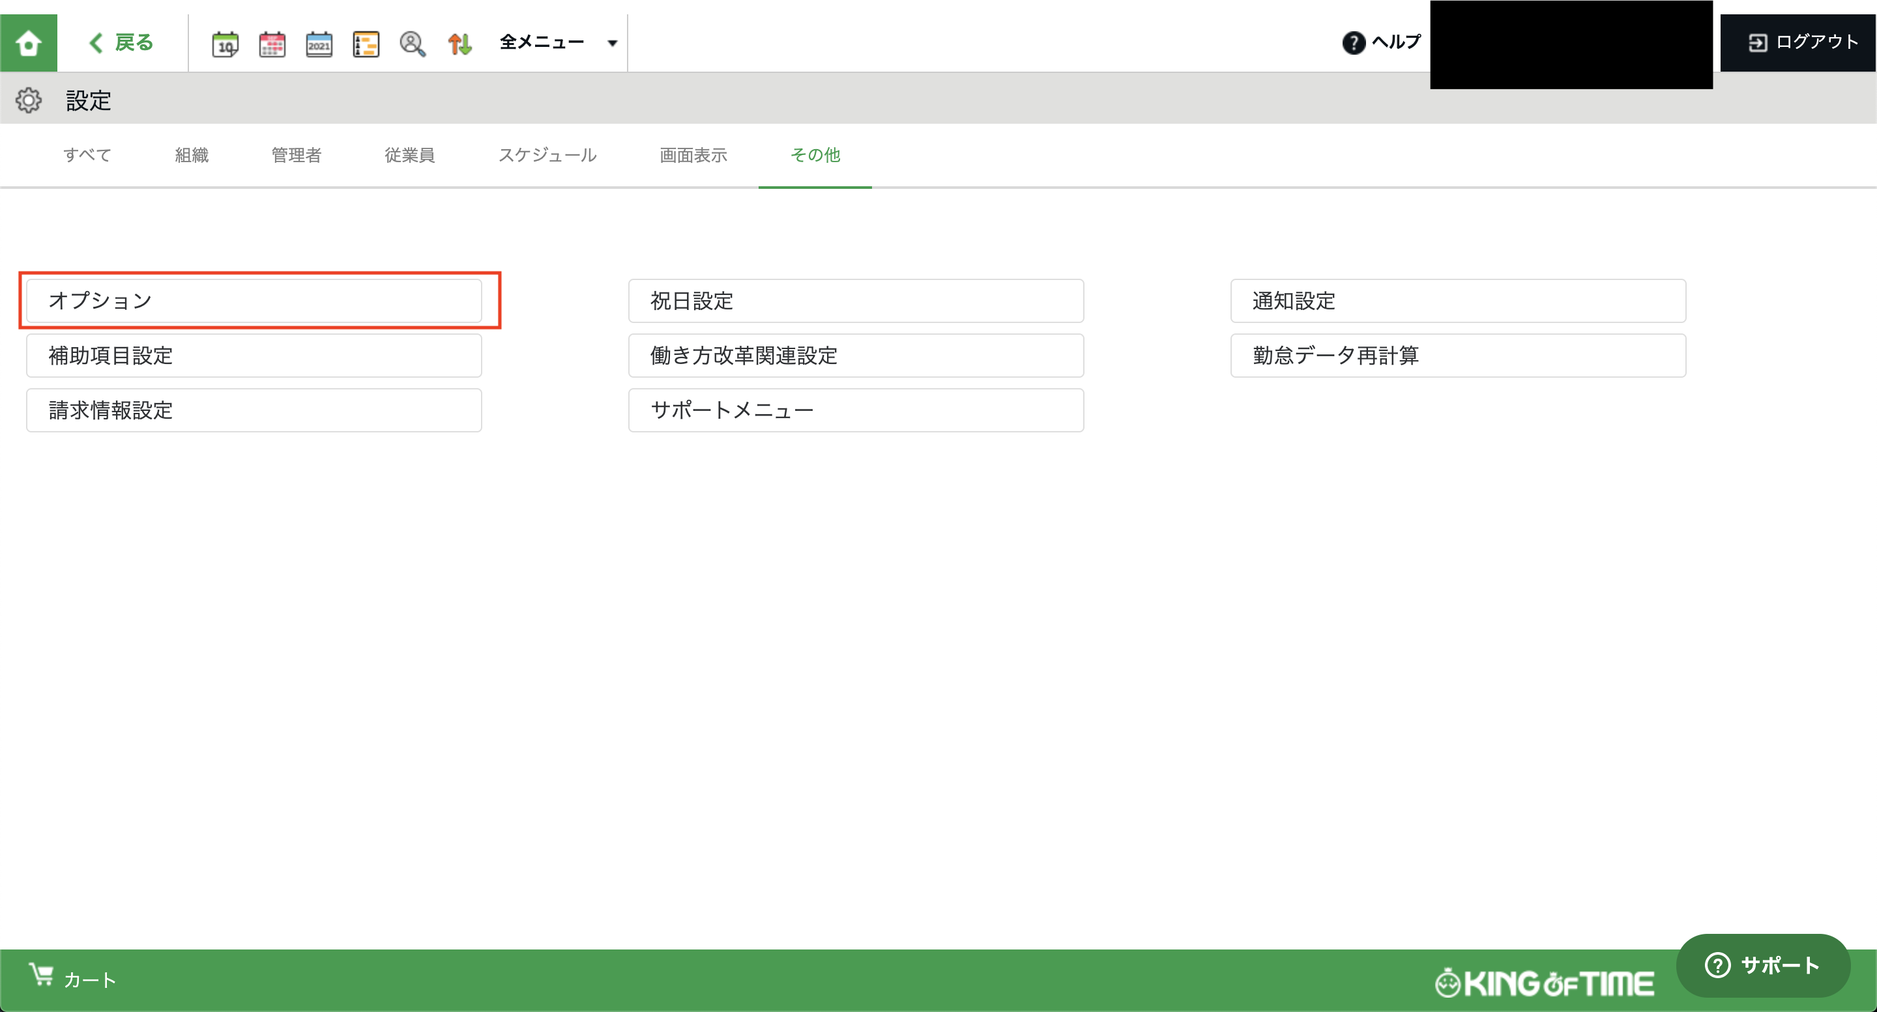1877x1012 pixels.
Task: Switch to the 従業員 tab
Action: 409,155
